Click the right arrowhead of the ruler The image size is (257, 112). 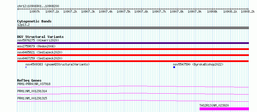tap(248, 9)
